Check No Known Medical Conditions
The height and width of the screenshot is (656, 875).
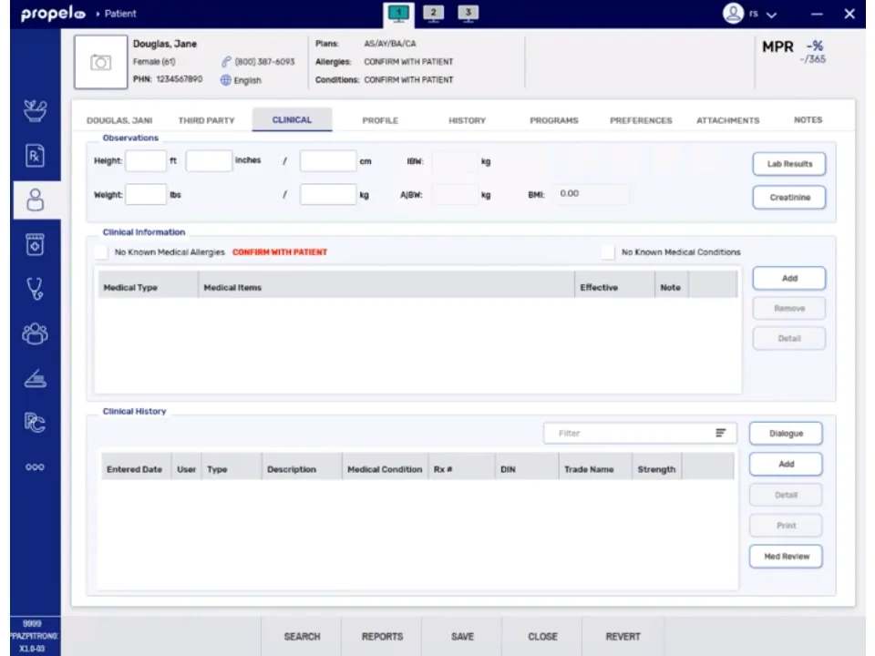click(608, 252)
